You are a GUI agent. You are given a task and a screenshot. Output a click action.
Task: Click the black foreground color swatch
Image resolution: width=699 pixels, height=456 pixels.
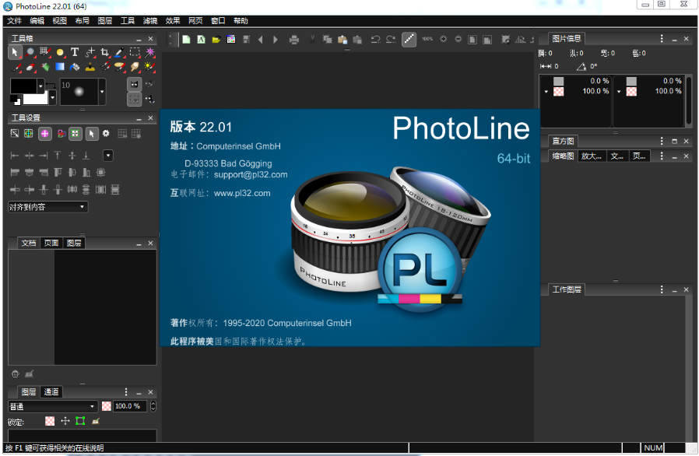click(x=23, y=86)
